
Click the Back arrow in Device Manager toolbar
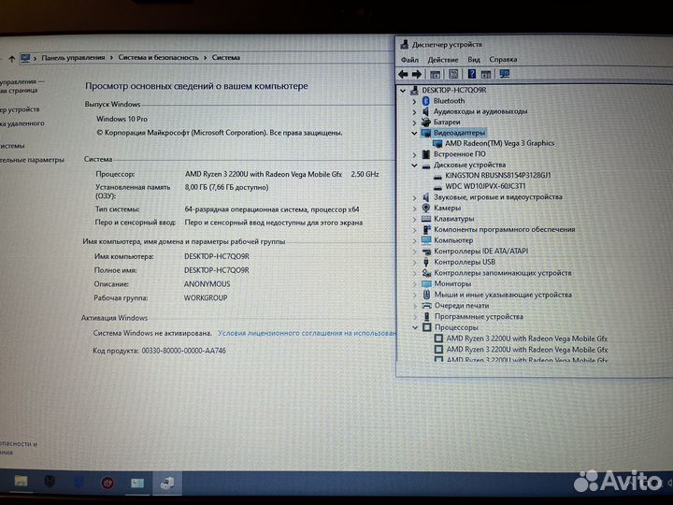(x=403, y=74)
